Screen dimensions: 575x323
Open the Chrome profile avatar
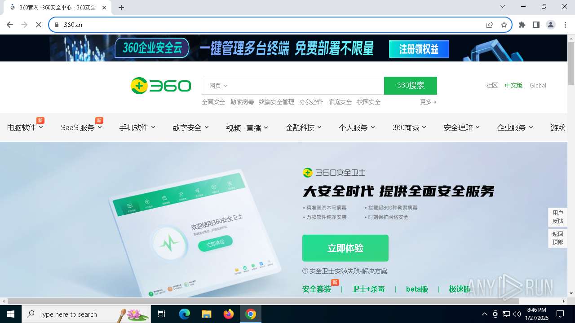pos(551,25)
